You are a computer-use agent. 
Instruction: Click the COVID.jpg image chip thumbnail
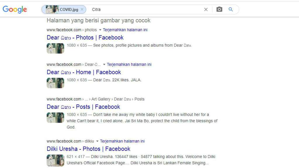tap(52, 9)
